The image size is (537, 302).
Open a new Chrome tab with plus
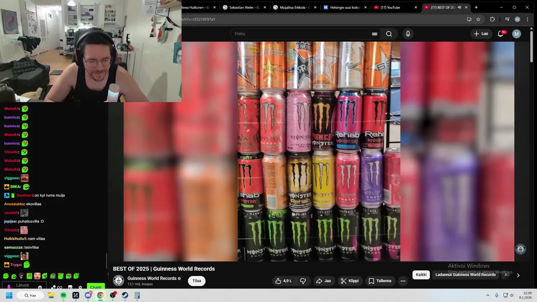(476, 8)
